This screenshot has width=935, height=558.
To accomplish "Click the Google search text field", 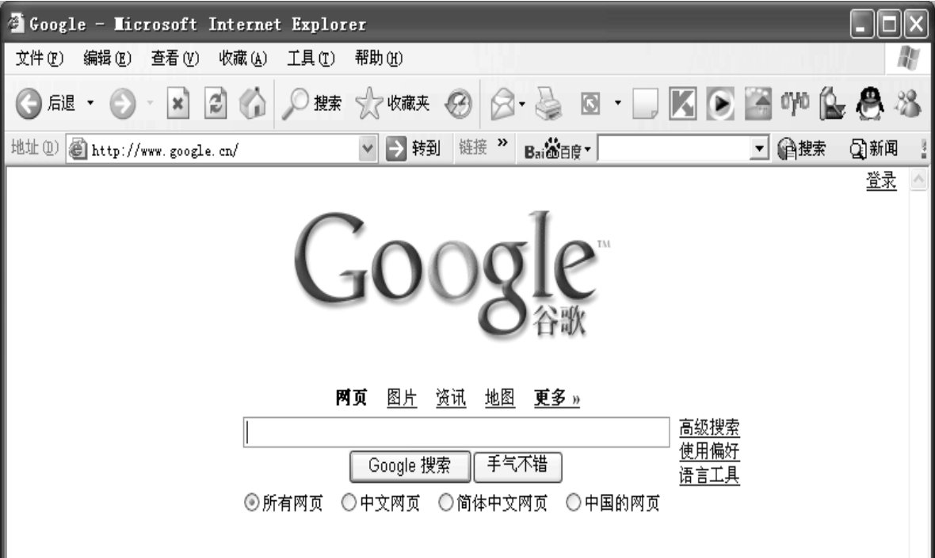I will click(x=456, y=432).
